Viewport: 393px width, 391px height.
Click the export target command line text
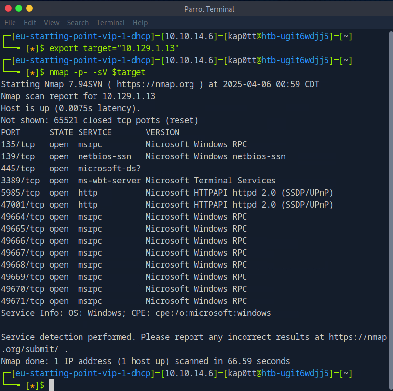pyautogui.click(x=114, y=48)
